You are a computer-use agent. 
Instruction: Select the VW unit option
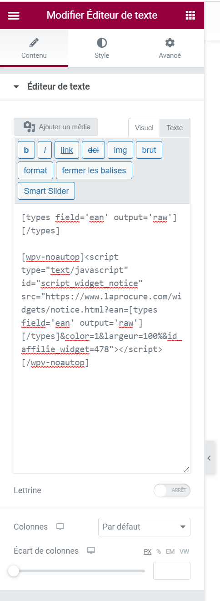(185, 551)
